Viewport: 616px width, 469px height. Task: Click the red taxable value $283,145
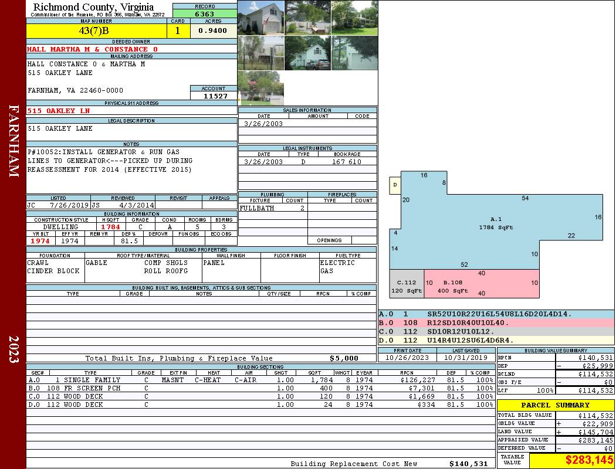[589, 460]
